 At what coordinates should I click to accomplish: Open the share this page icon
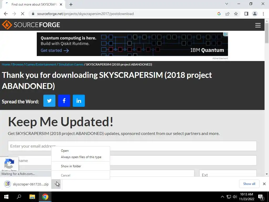(x=227, y=14)
